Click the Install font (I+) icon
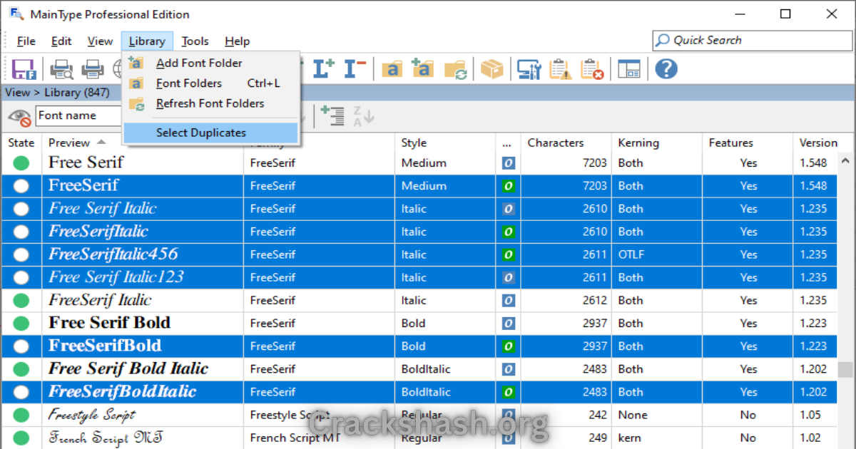 324,69
